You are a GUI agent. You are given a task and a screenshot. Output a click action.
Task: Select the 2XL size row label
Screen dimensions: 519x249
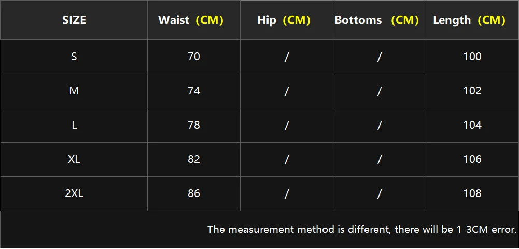(x=74, y=193)
